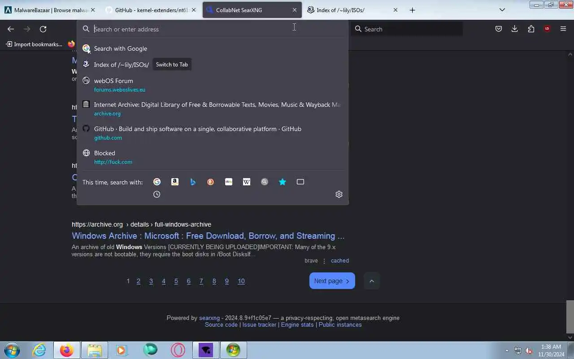Image resolution: width=574 pixels, height=359 pixels.
Task: Search open Tabs via the rectangle icon
Action: pyautogui.click(x=300, y=182)
